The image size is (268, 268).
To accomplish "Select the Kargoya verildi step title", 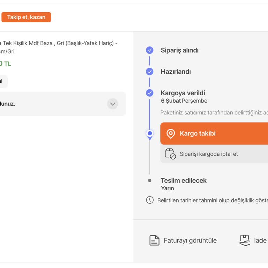I will coord(183,93).
